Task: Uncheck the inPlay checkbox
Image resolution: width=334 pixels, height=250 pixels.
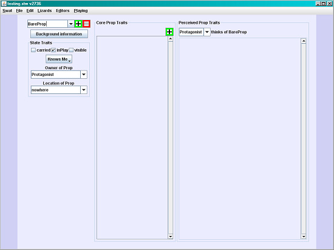Action: tap(53, 50)
